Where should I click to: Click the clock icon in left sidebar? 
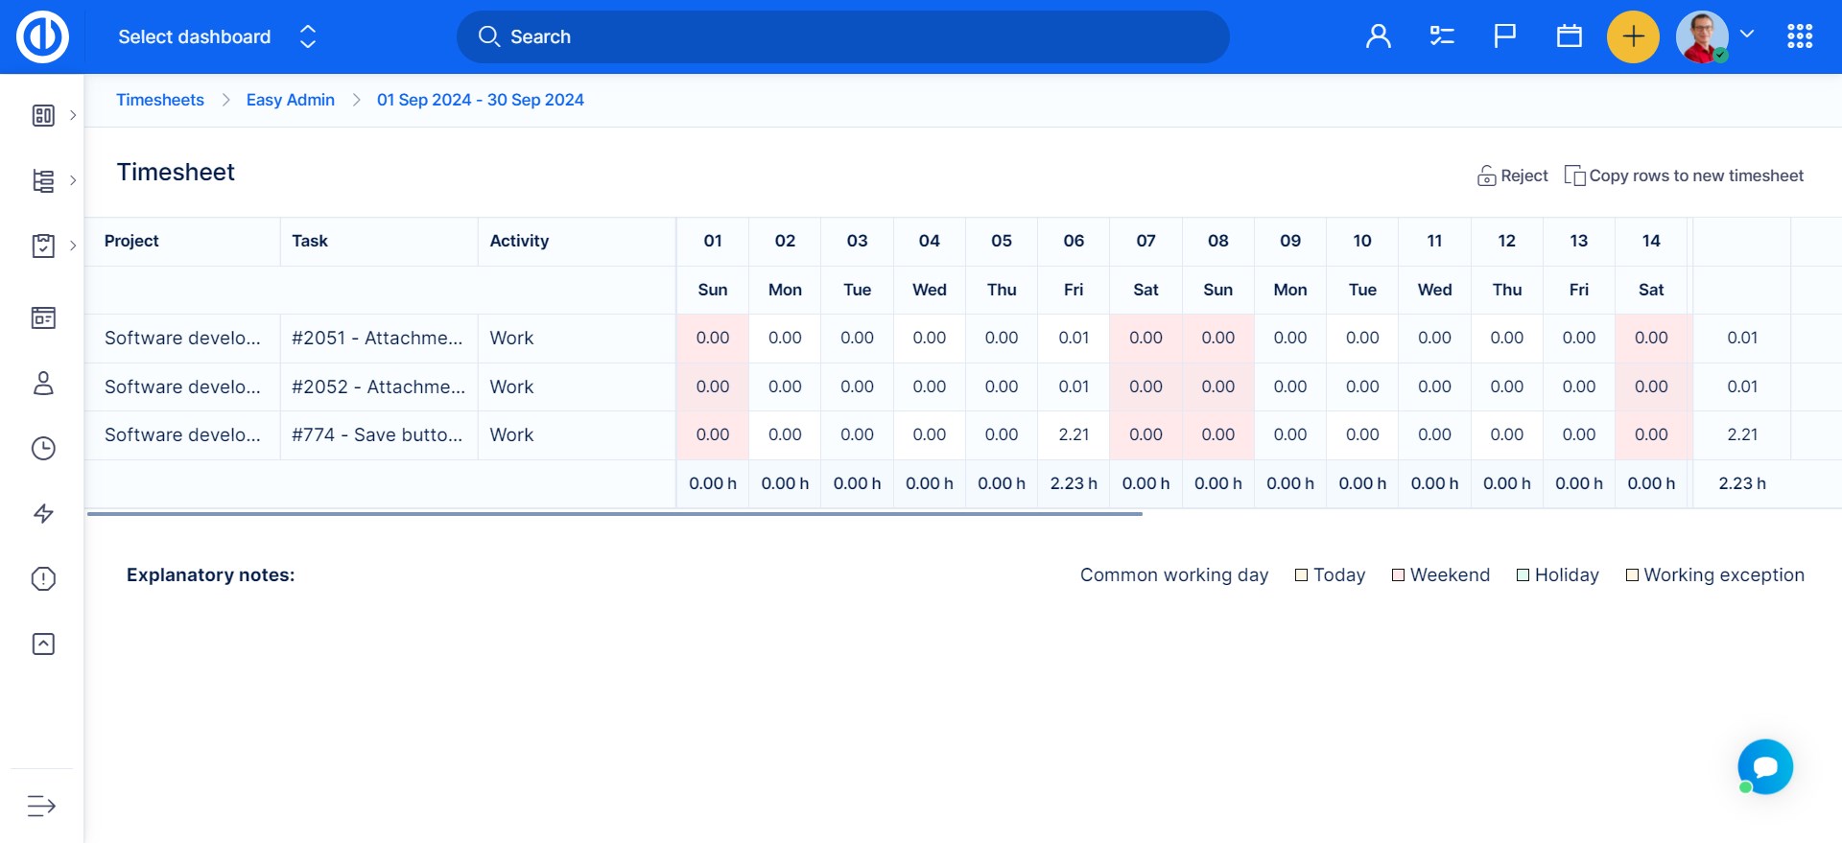click(43, 449)
